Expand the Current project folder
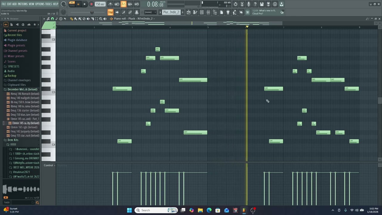This screenshot has height=215, width=382. click(x=17, y=30)
